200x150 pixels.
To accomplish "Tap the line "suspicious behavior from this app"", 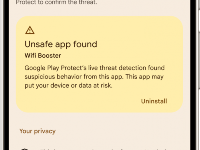I will 94,77.
